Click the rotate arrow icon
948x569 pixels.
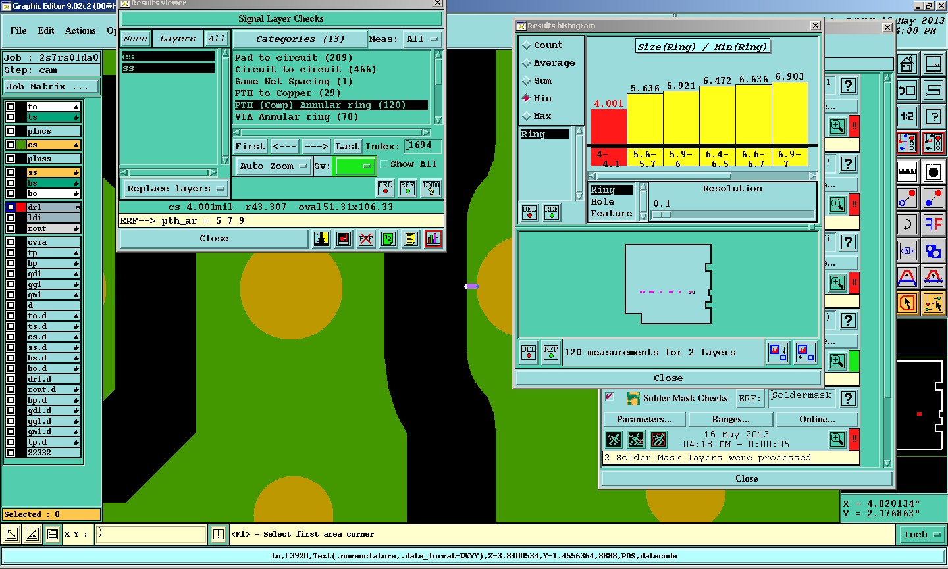click(x=907, y=224)
